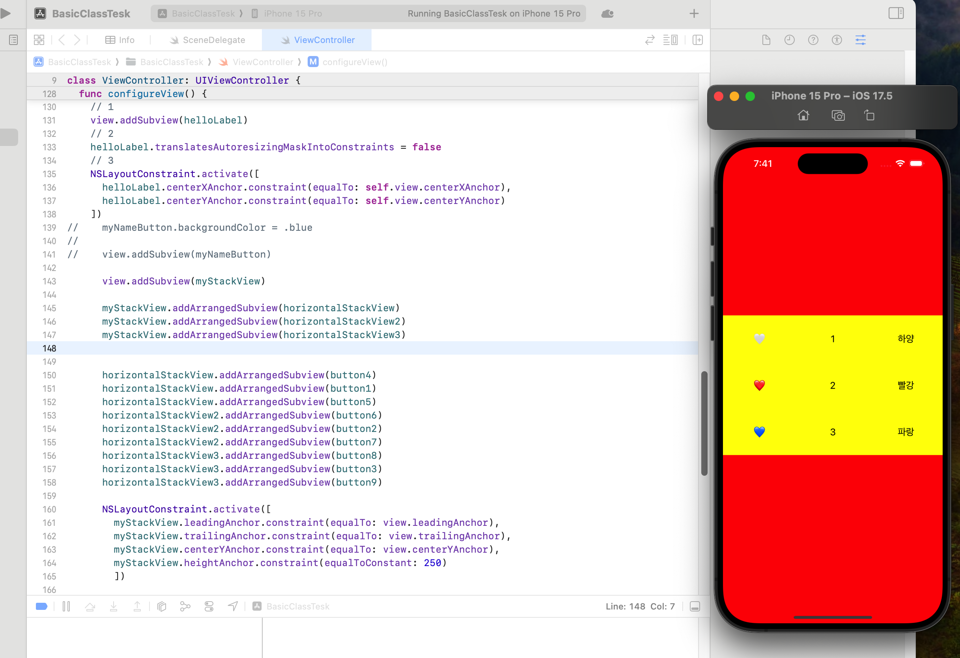Select the ViewController tab
Viewport: 960px width, 658px height.
(x=317, y=40)
